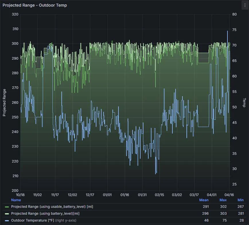Click Outdoor Temperature max value 75 in legend table
Image resolution: width=249 pixels, height=225 pixels.
(225, 220)
